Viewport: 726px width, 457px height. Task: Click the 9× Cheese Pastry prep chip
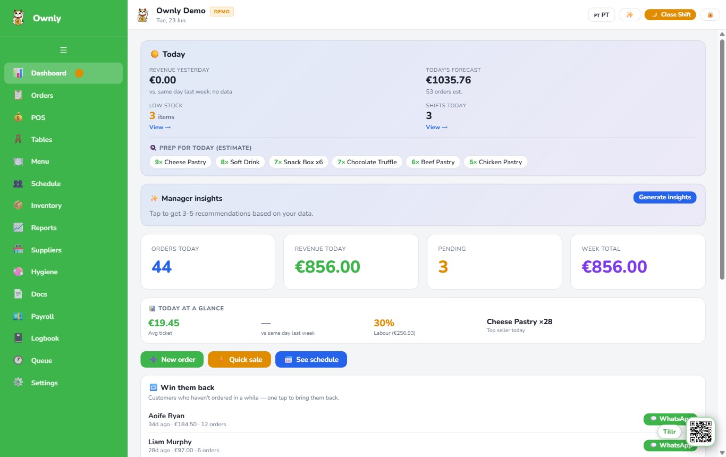(x=181, y=162)
